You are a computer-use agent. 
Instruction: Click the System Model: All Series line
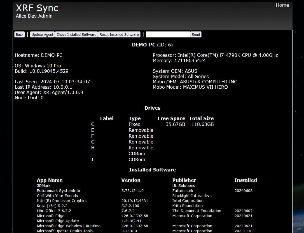click(181, 76)
